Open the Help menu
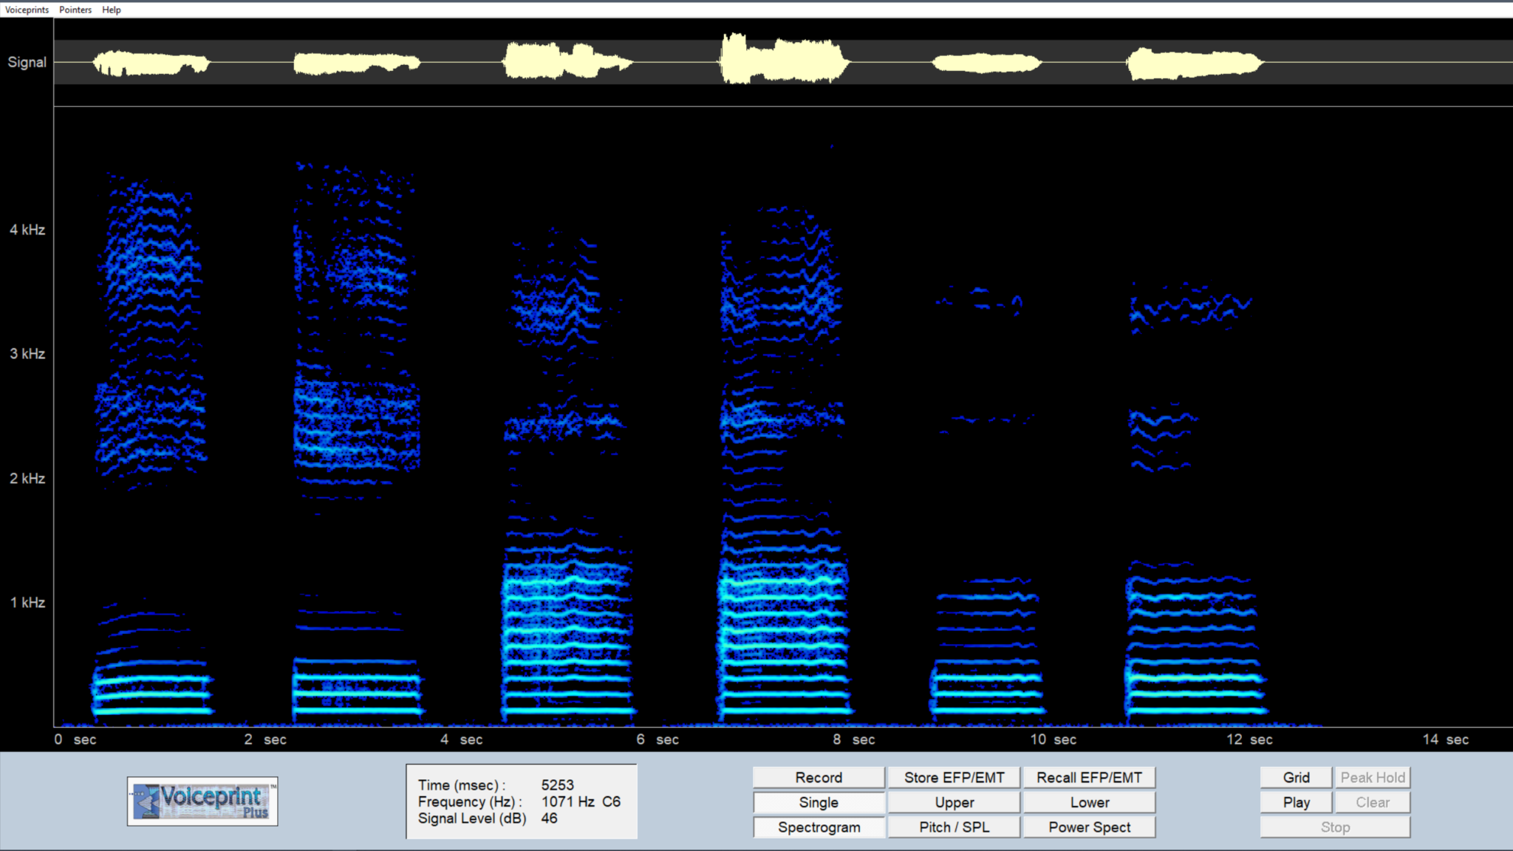This screenshot has width=1513, height=851. 112,10
